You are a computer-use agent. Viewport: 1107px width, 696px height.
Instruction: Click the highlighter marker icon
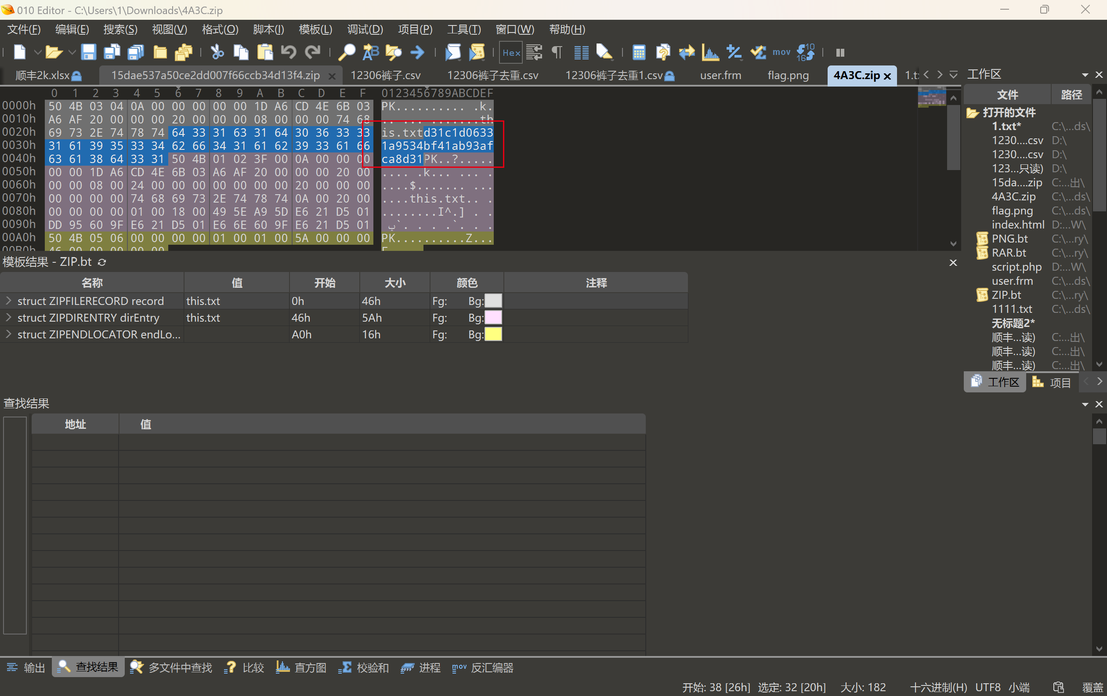pos(604,52)
